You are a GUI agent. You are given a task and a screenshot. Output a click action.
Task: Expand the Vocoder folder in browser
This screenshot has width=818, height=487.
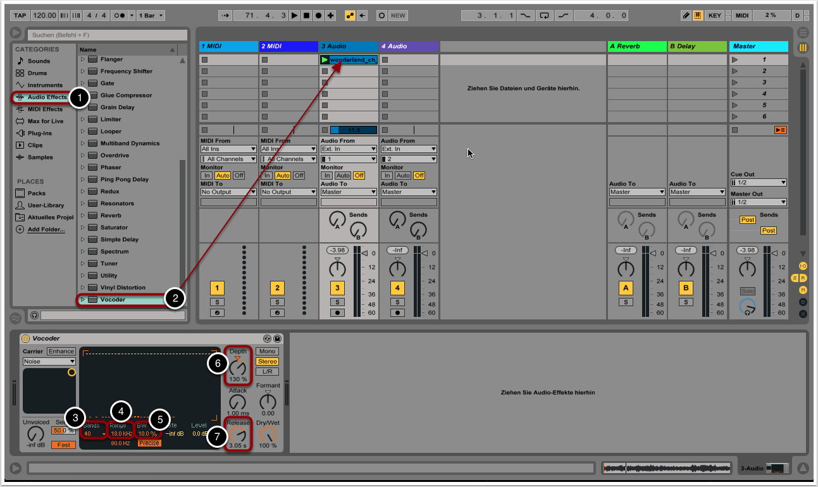(82, 300)
